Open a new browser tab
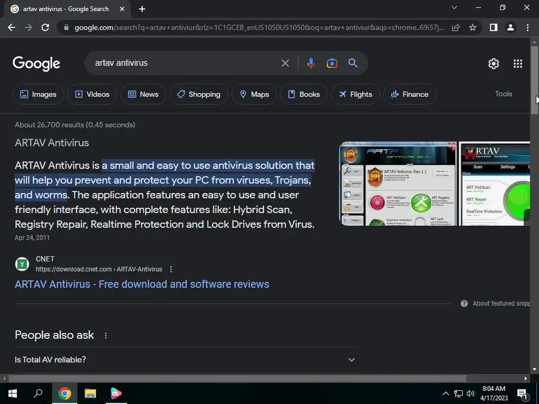 [x=142, y=9]
